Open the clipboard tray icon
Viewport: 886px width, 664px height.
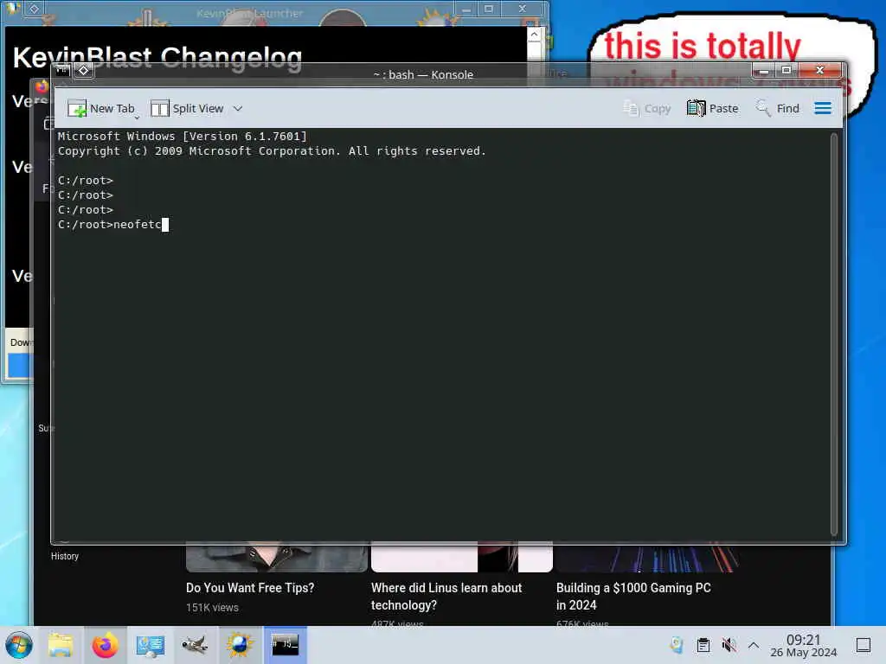pyautogui.click(x=703, y=645)
